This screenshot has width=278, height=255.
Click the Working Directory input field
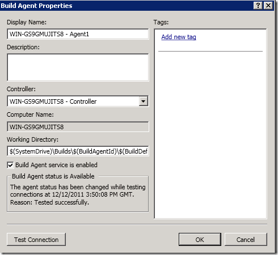coord(78,151)
